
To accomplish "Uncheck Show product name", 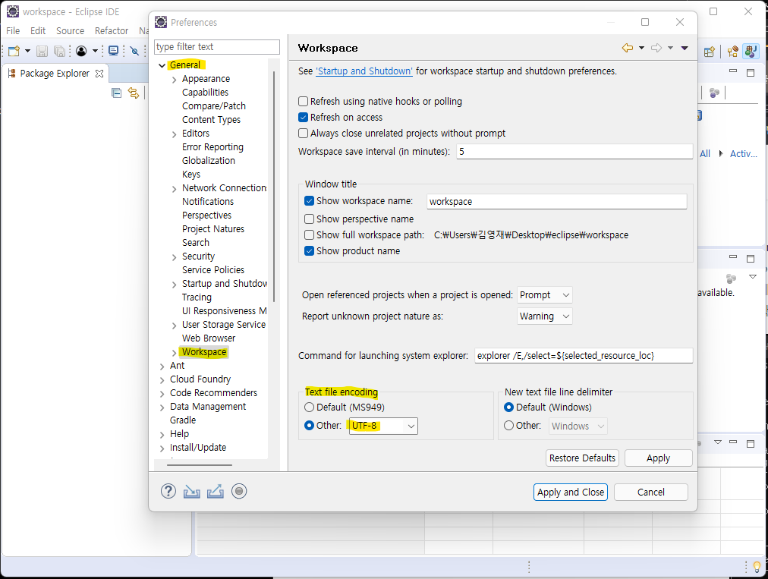I will (x=309, y=251).
